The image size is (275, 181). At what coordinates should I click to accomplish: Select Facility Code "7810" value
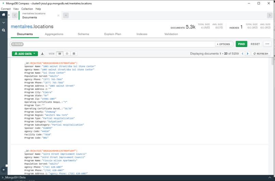pyautogui.click(x=47, y=135)
